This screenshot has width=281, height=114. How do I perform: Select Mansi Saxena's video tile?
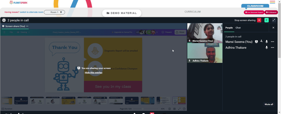tap(205, 33)
